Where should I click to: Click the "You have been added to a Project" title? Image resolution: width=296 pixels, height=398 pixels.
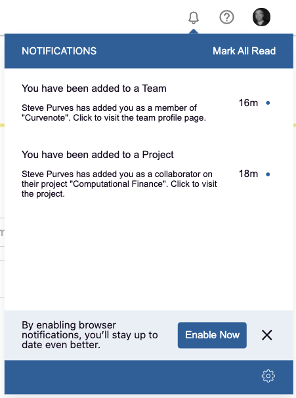point(98,155)
